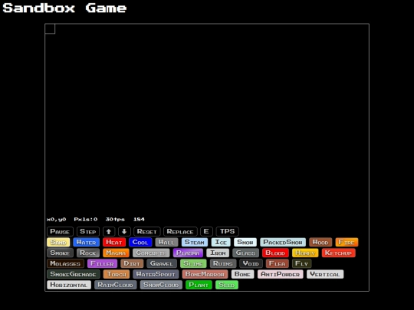Screen dimensions: 414x310
Task: Pick the Concrete element
Action: pyautogui.click(x=151, y=253)
